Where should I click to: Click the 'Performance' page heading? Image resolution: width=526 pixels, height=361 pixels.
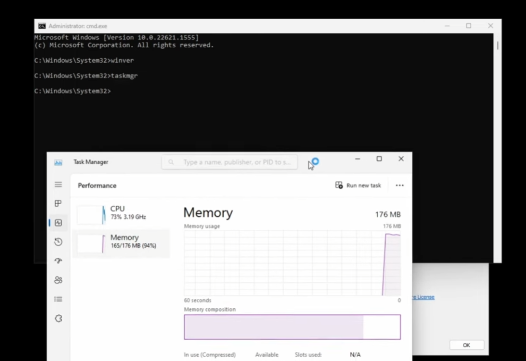click(x=97, y=186)
